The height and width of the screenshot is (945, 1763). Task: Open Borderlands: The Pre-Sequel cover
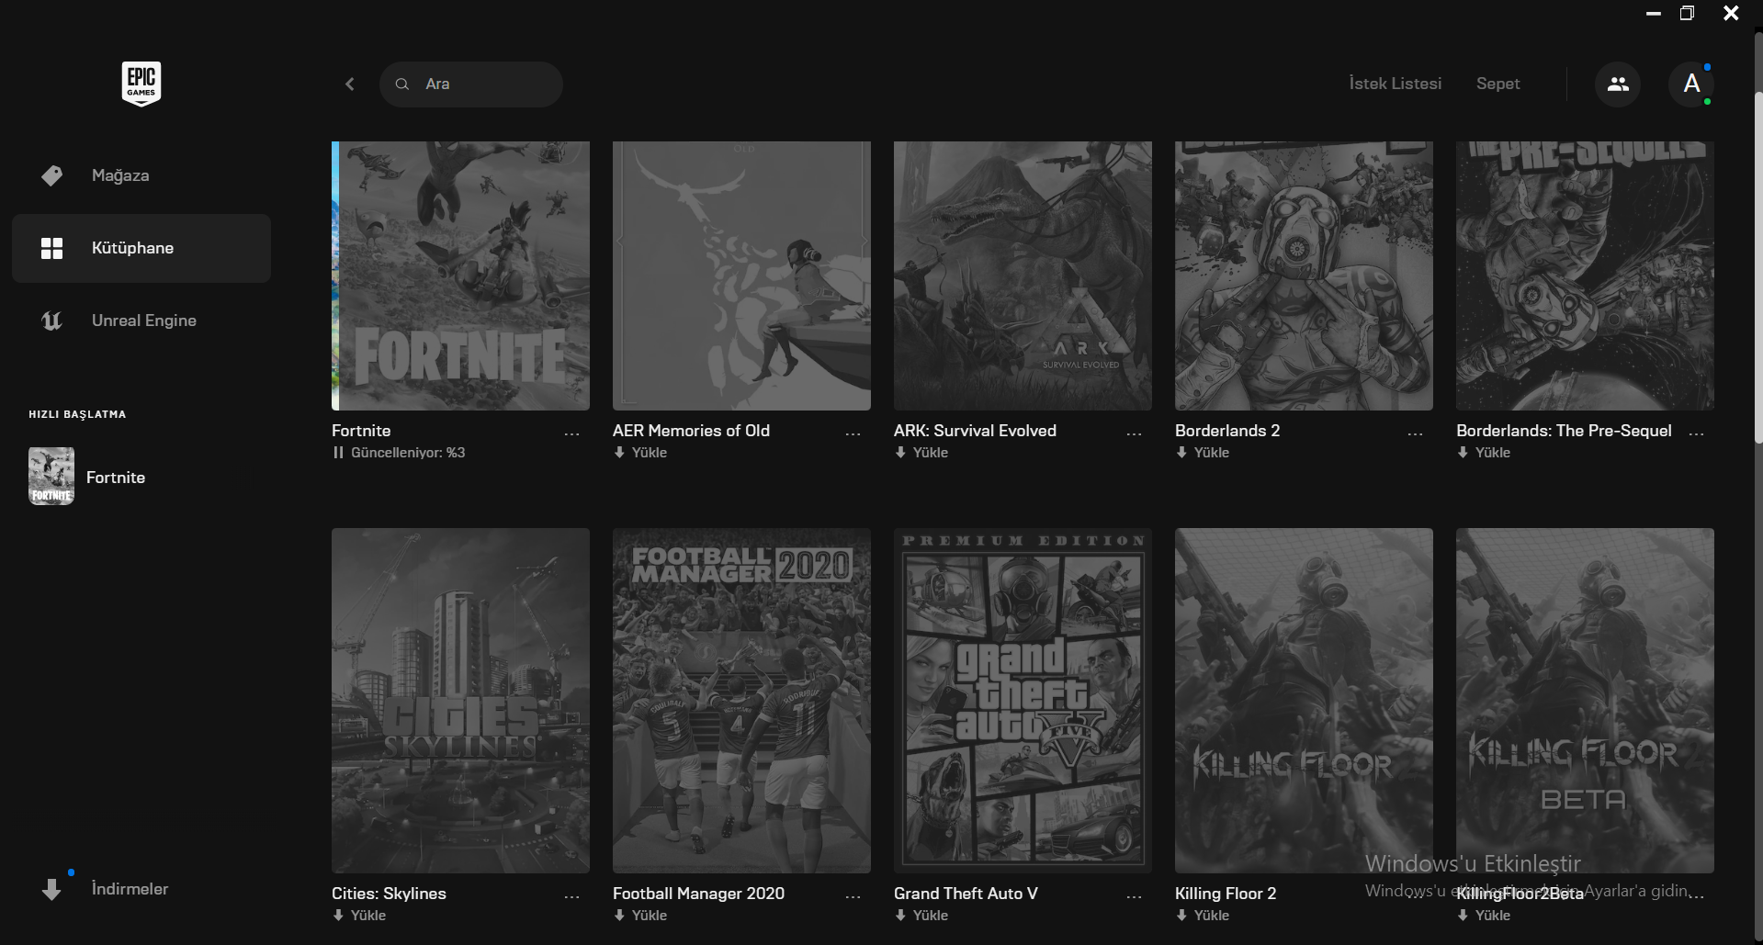pyautogui.click(x=1585, y=276)
